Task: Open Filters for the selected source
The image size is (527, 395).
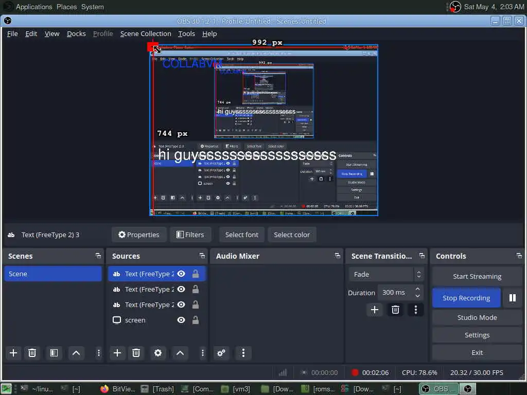Action: click(x=190, y=235)
